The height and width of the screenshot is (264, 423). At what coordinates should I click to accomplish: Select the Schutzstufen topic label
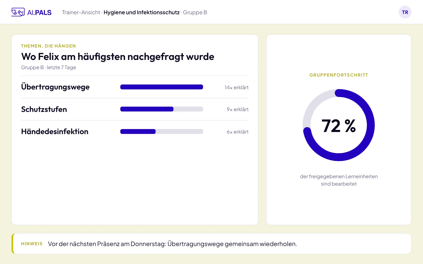tap(44, 109)
